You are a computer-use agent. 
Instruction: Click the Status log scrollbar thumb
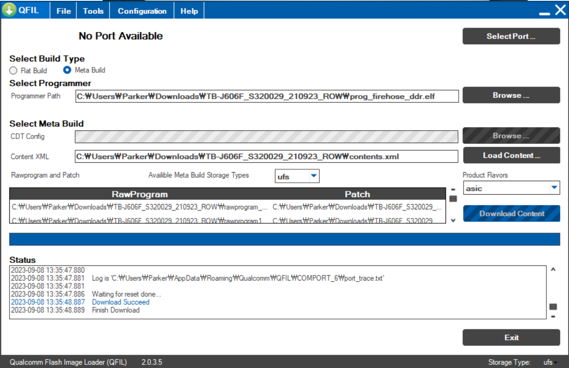553,307
